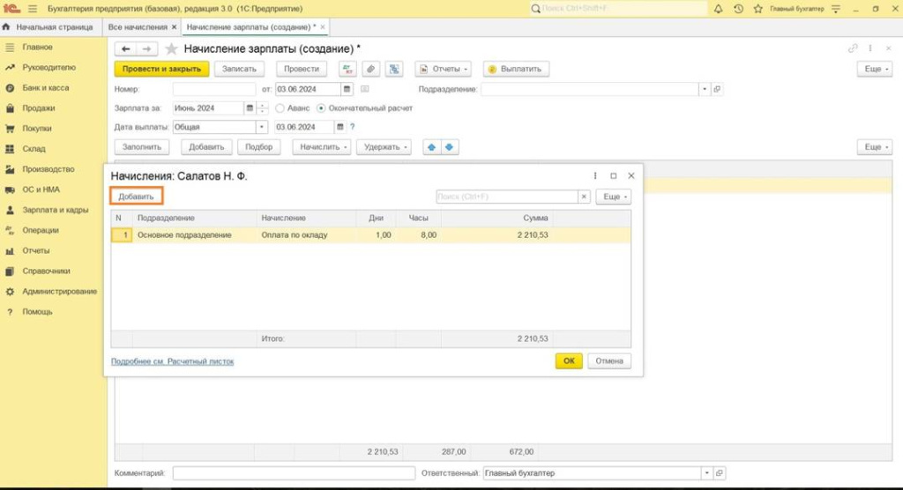Click the notifications bell icon

point(719,9)
